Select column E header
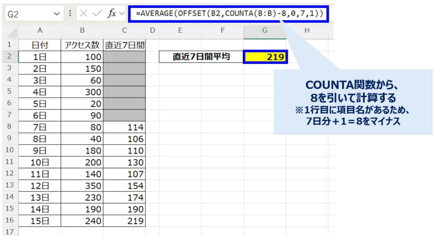 pyautogui.click(x=180, y=30)
